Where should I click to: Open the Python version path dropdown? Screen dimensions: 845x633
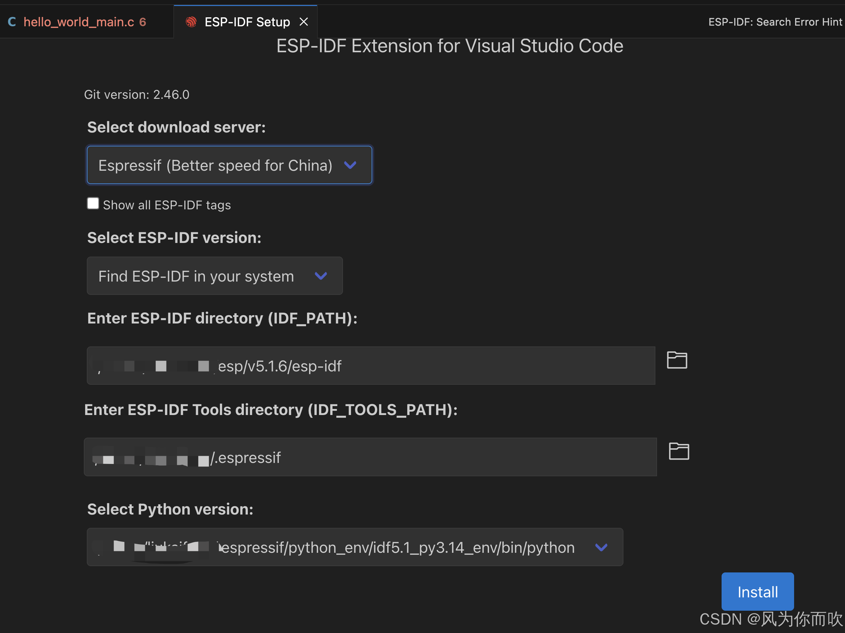(397, 547)
